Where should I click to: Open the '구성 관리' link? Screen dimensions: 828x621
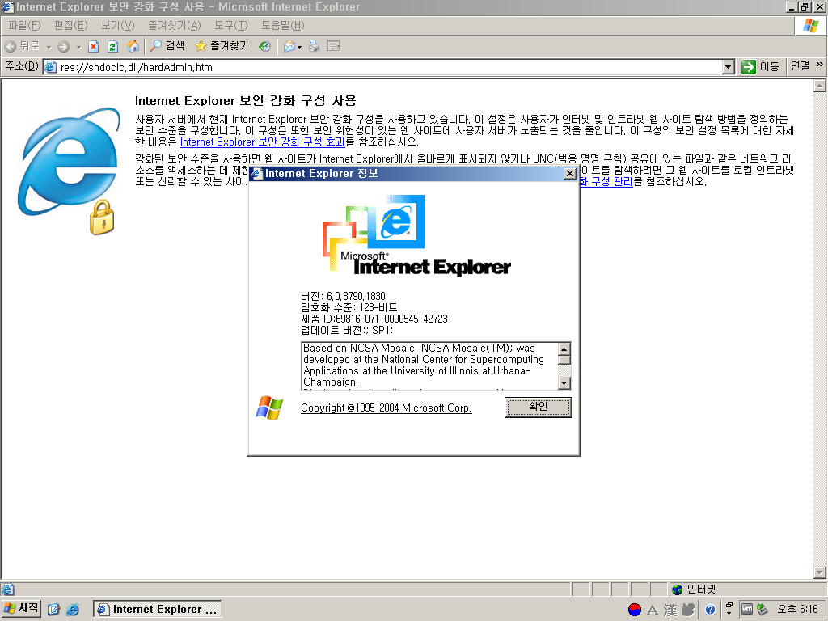coord(606,182)
